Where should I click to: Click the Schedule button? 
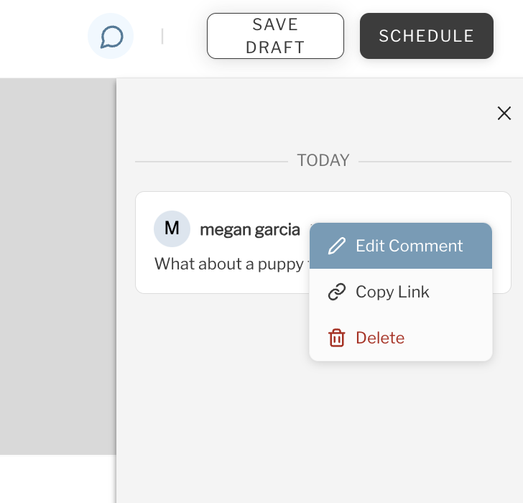(x=426, y=36)
